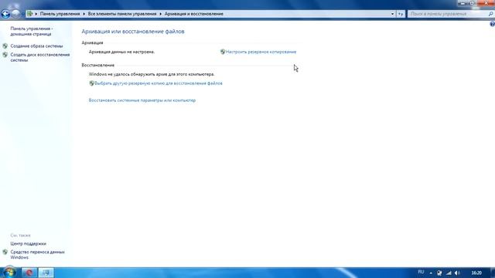Click the 'Архивация' section label

tap(92, 42)
